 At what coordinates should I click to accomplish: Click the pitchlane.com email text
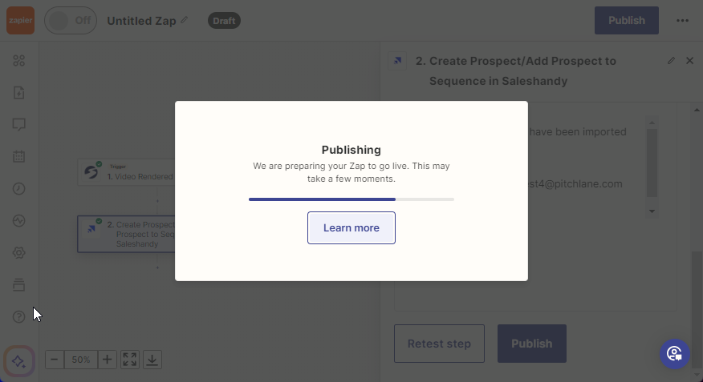[x=575, y=184]
